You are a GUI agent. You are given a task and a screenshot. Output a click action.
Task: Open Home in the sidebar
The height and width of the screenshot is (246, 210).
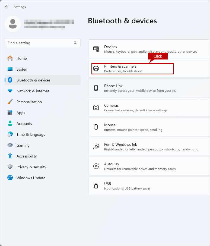pos(43,58)
